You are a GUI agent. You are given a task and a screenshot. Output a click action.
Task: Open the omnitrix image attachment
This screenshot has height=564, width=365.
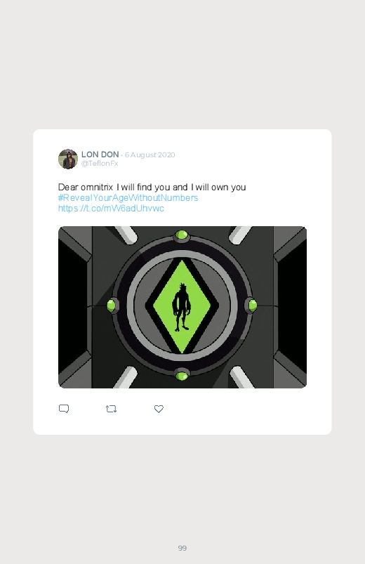pyautogui.click(x=182, y=307)
